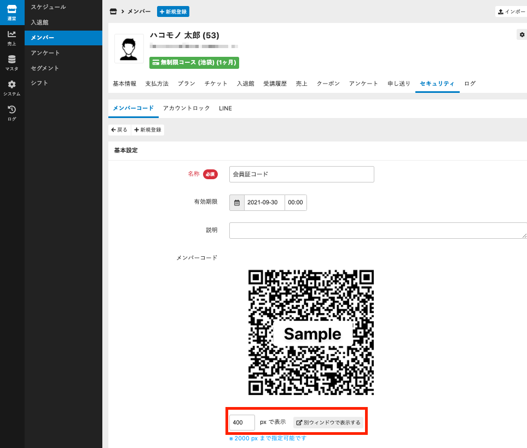
Task: Switch to the 申し送り tab
Action: [398, 84]
